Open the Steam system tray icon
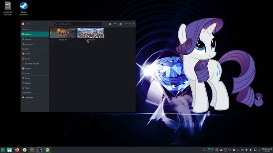 pyautogui.click(x=234, y=150)
